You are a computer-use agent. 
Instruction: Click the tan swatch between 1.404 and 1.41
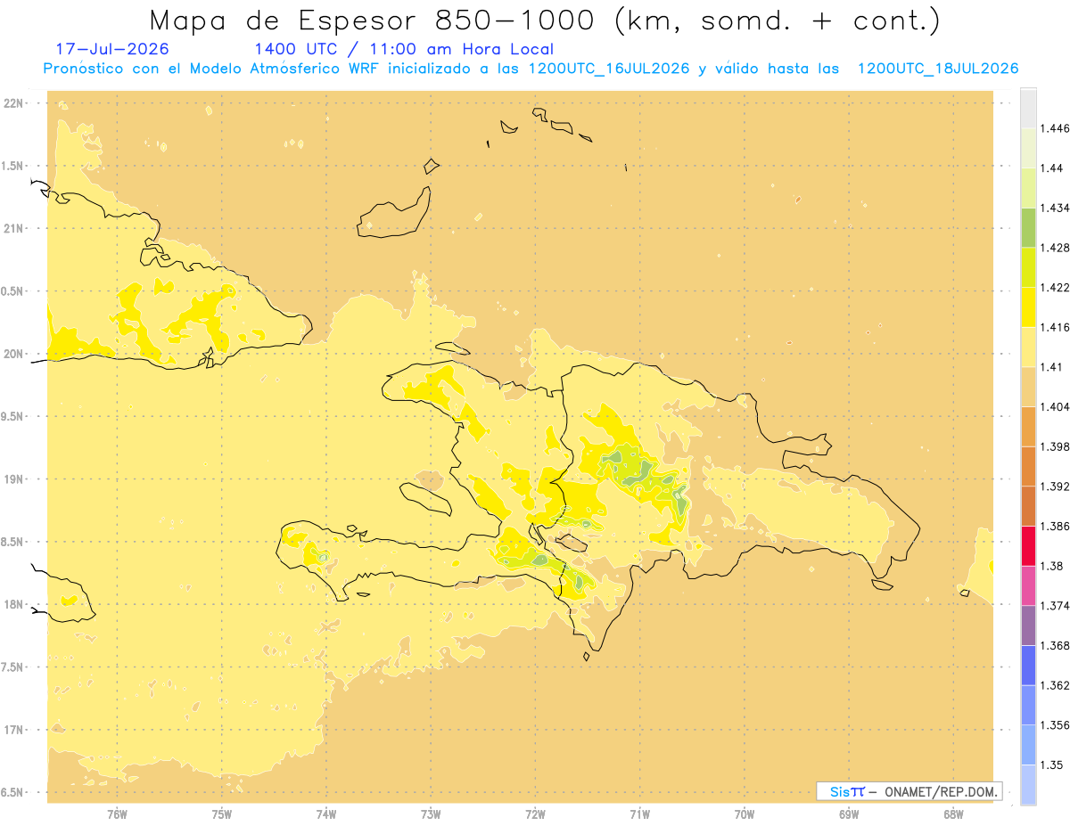point(1028,386)
